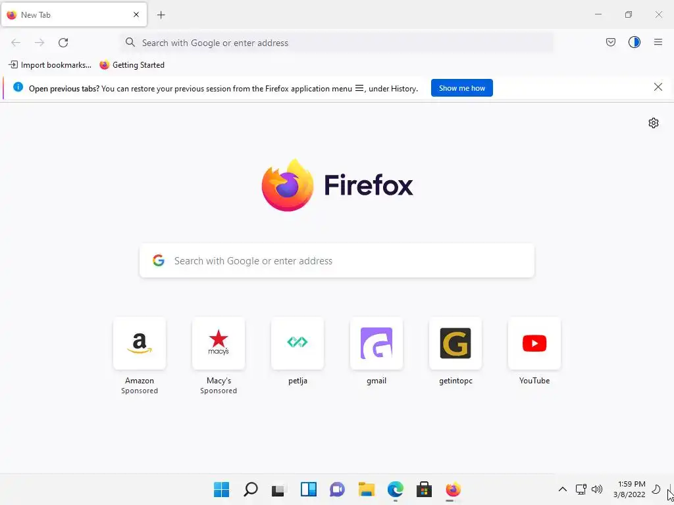This screenshot has height=505, width=674.
Task: Dismiss the Open previous tabs notification
Action: pyautogui.click(x=658, y=87)
